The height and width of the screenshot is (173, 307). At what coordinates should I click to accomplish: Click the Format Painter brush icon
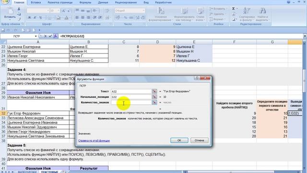pyautogui.click(x=19, y=19)
